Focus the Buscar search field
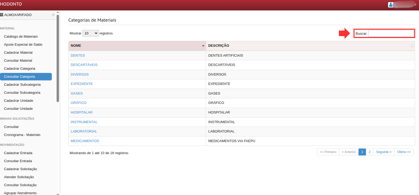The height and width of the screenshot is (195, 419). click(x=391, y=34)
